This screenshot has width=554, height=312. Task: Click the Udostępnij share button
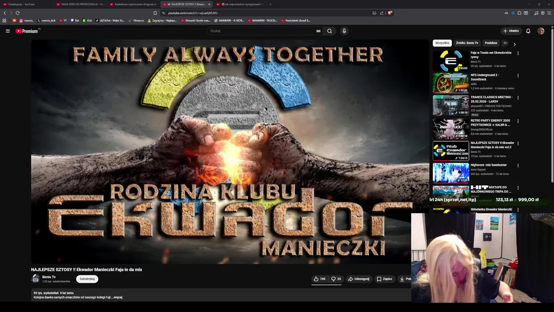point(359,279)
